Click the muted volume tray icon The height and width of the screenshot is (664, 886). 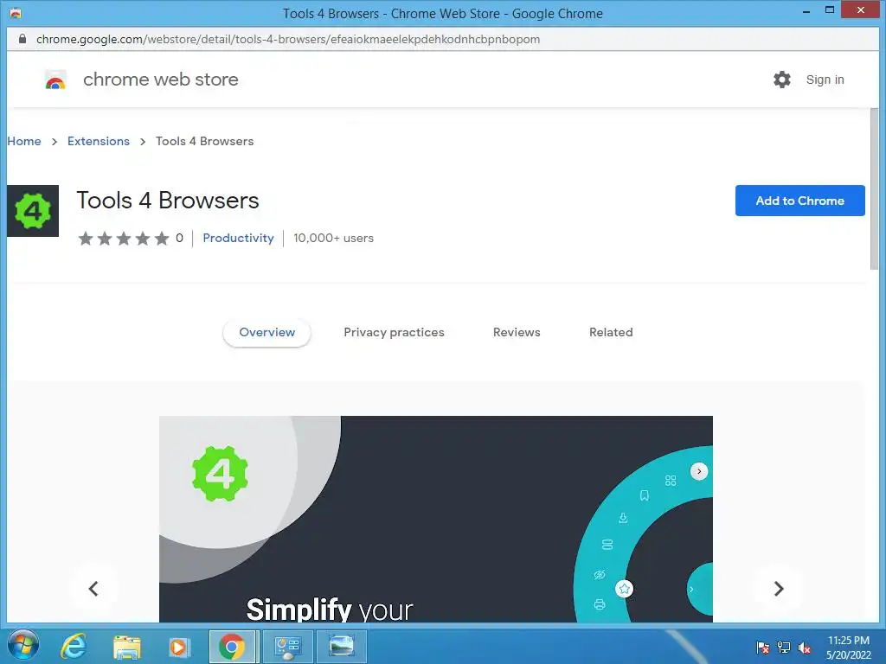coord(805,648)
